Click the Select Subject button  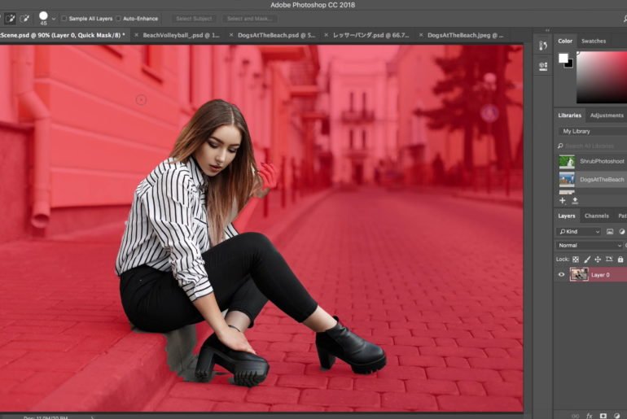[194, 19]
